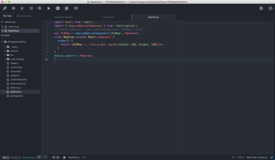The image size is (275, 160).
Task: Click the balance scales toolbar icon
Action: point(14,8)
